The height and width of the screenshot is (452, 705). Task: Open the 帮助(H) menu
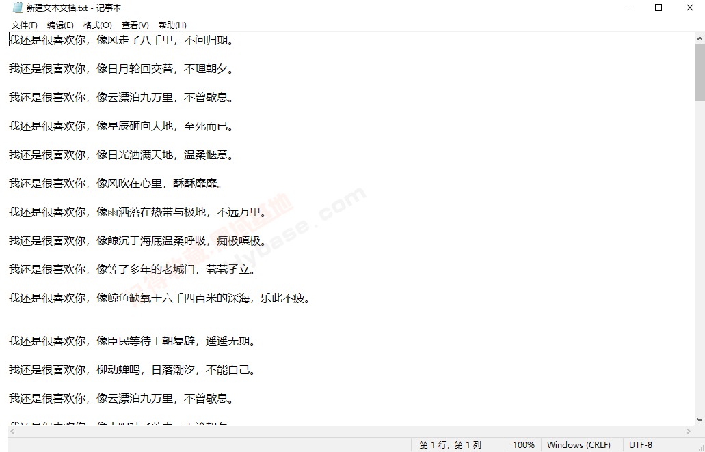[x=172, y=25]
